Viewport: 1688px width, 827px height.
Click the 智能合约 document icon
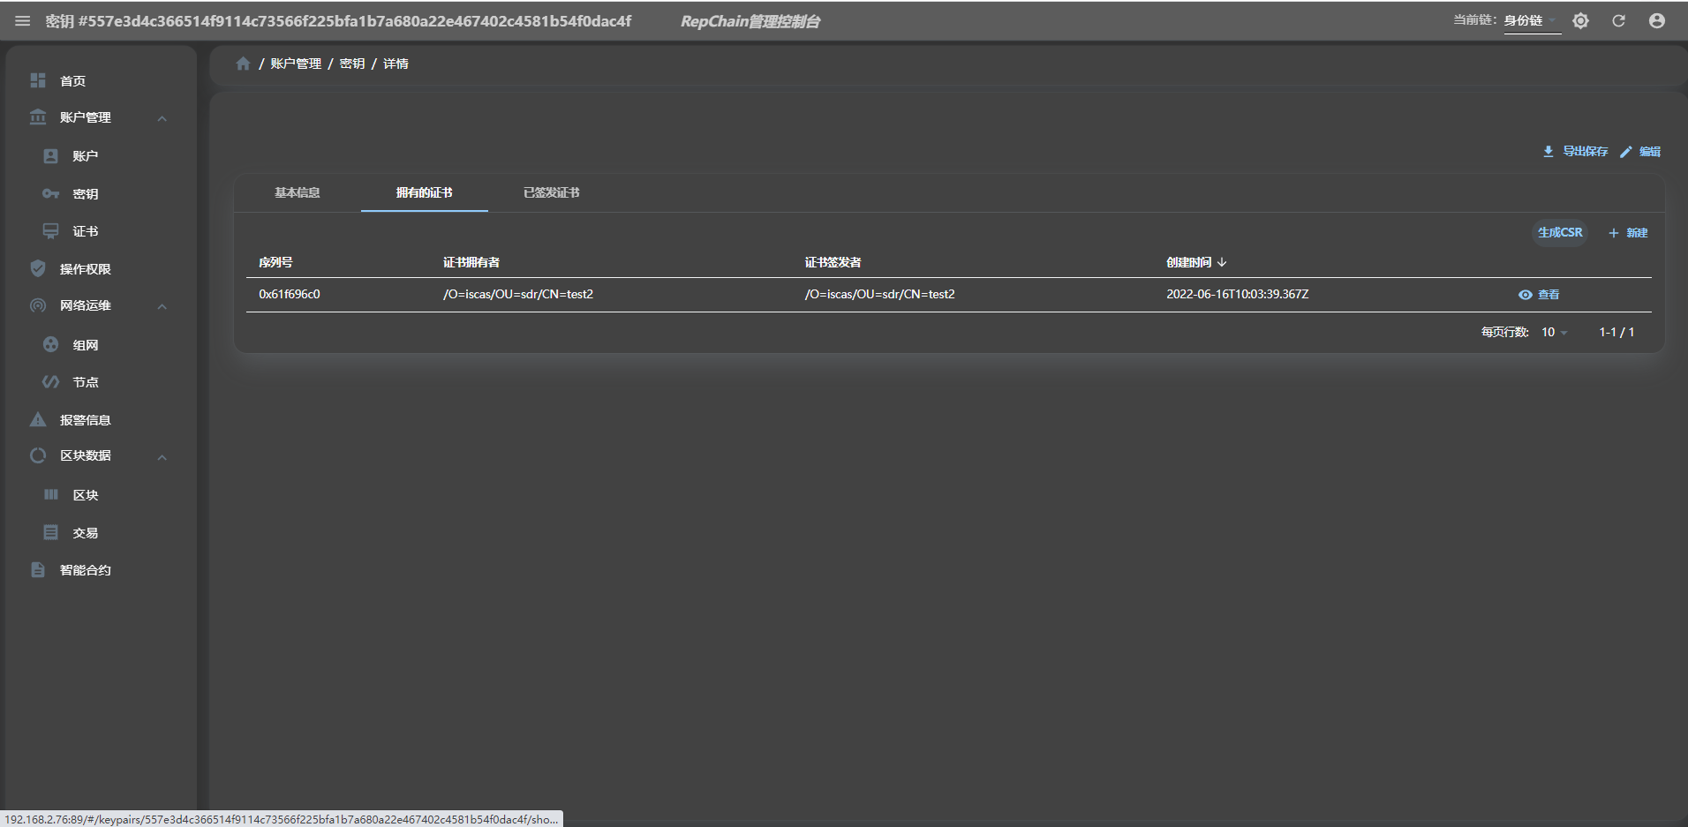tap(38, 569)
